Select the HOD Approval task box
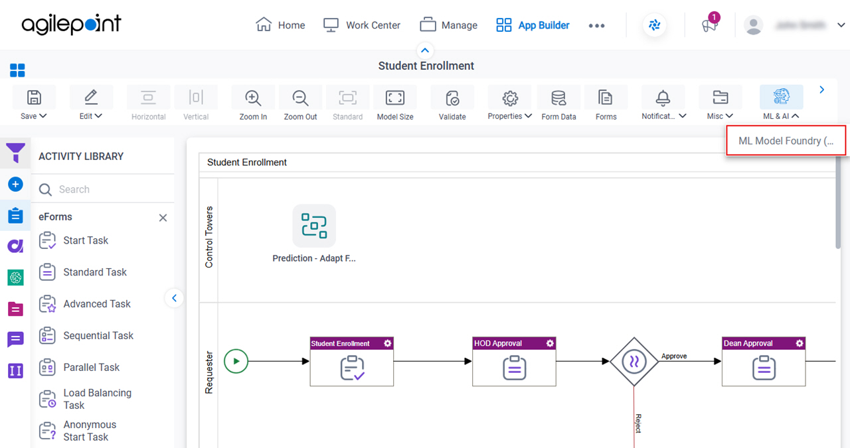 click(x=514, y=362)
